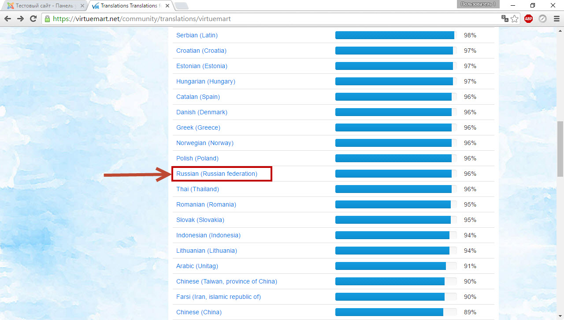Open the Chrome hamburger menu

click(557, 19)
